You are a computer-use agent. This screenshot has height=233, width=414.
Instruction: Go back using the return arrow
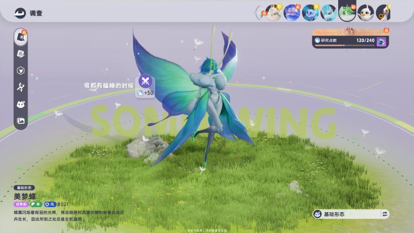point(20,13)
